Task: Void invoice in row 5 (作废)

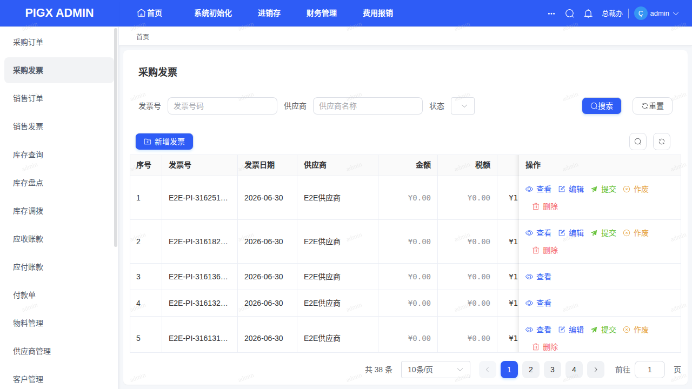Action: [636, 330]
